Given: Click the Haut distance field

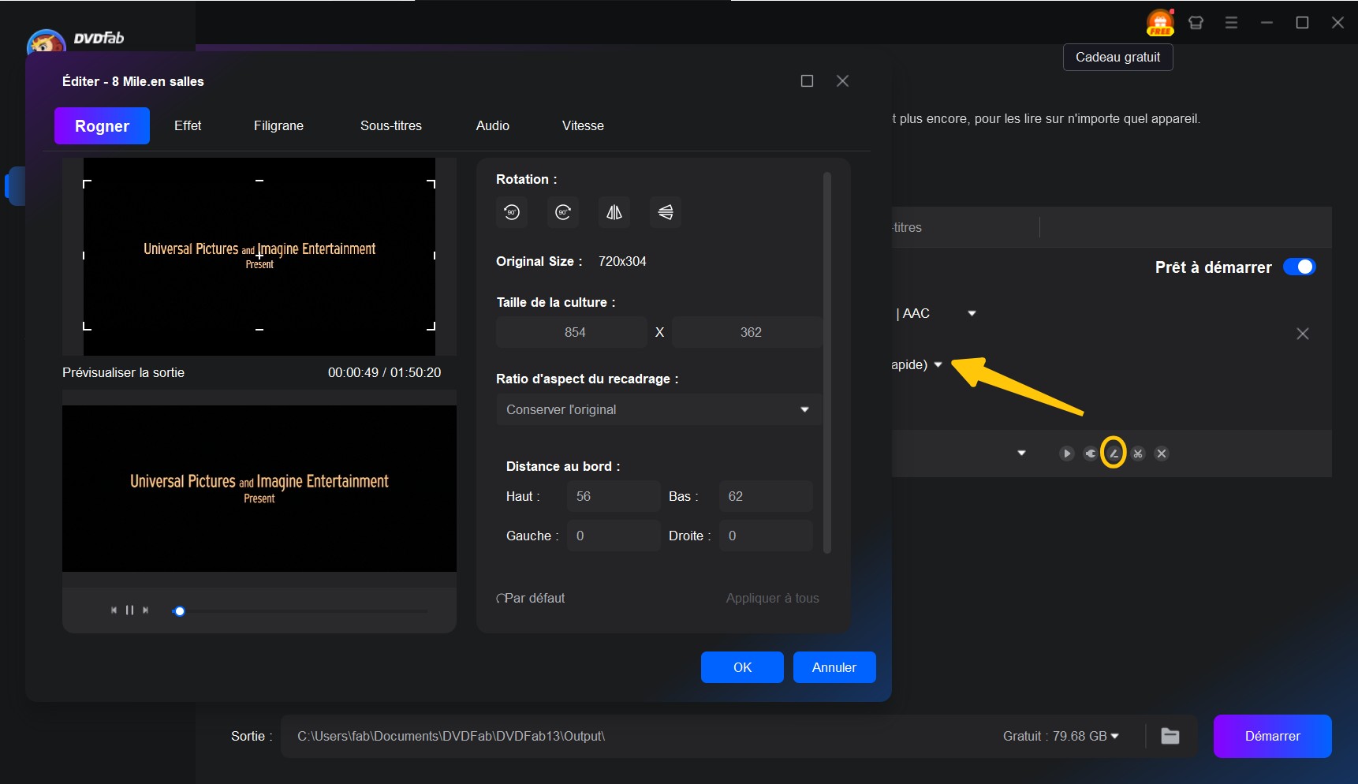Looking at the screenshot, I should (x=614, y=496).
